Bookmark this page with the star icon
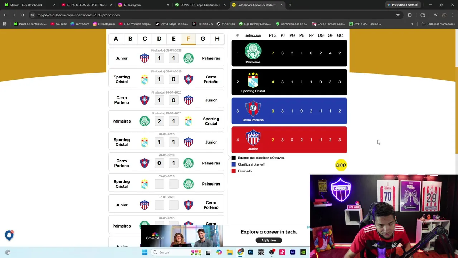Image resolution: width=458 pixels, height=258 pixels. coord(398,15)
